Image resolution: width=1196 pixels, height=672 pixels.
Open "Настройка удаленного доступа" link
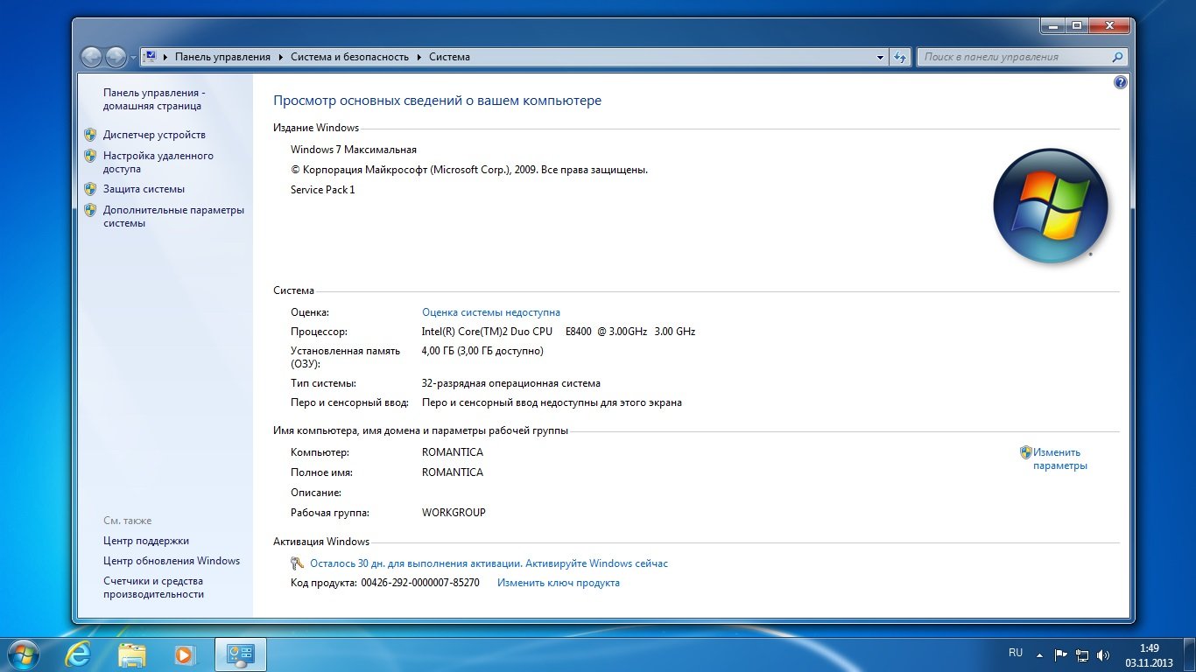(158, 162)
